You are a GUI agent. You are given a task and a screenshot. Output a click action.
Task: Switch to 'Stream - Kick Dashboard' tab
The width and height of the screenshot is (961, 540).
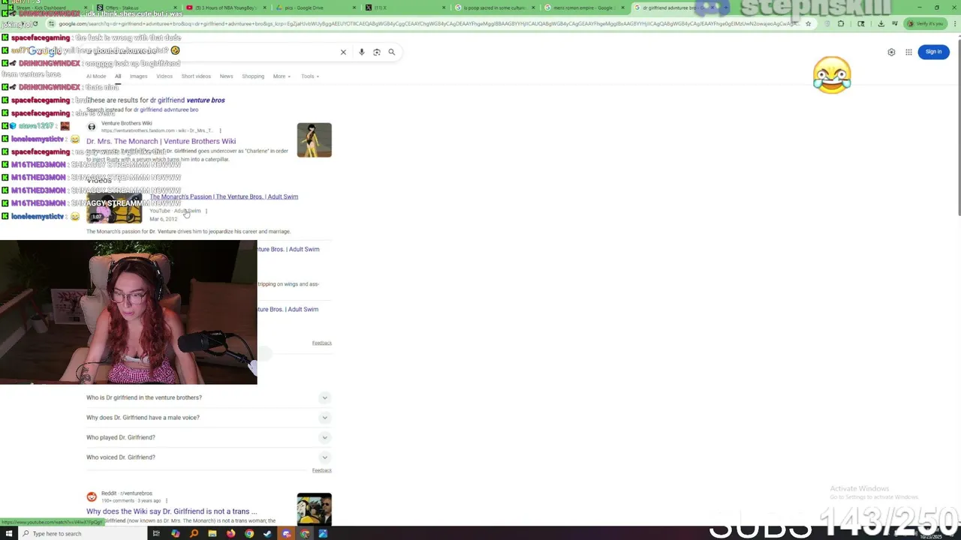click(45, 7)
